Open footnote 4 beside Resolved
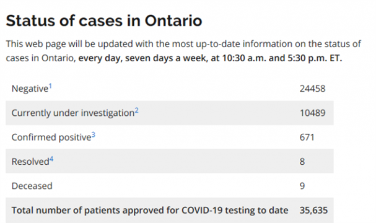 pos(51,159)
